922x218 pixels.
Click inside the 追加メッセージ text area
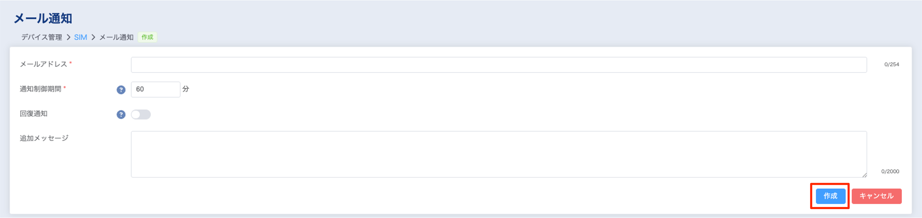point(499,154)
